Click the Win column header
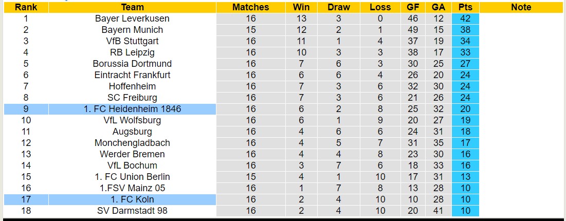This screenshot has height=221, width=566. click(301, 7)
